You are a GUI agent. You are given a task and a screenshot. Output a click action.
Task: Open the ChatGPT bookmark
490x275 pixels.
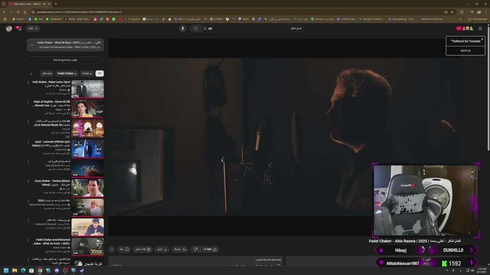point(19,19)
